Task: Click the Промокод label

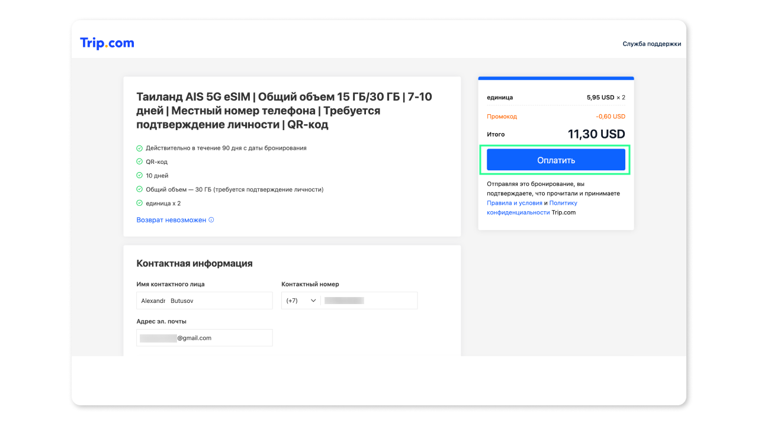Action: pos(502,117)
